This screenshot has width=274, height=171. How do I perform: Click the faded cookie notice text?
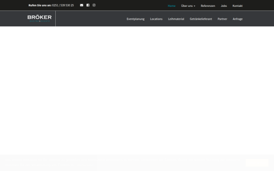(123, 162)
